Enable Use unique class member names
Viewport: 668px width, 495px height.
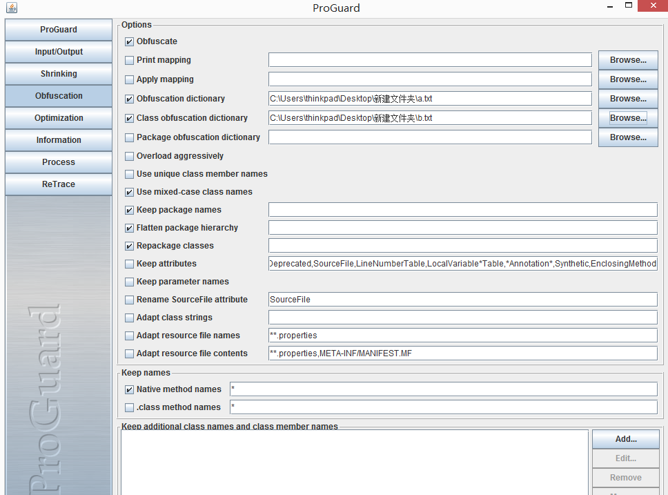(x=130, y=175)
